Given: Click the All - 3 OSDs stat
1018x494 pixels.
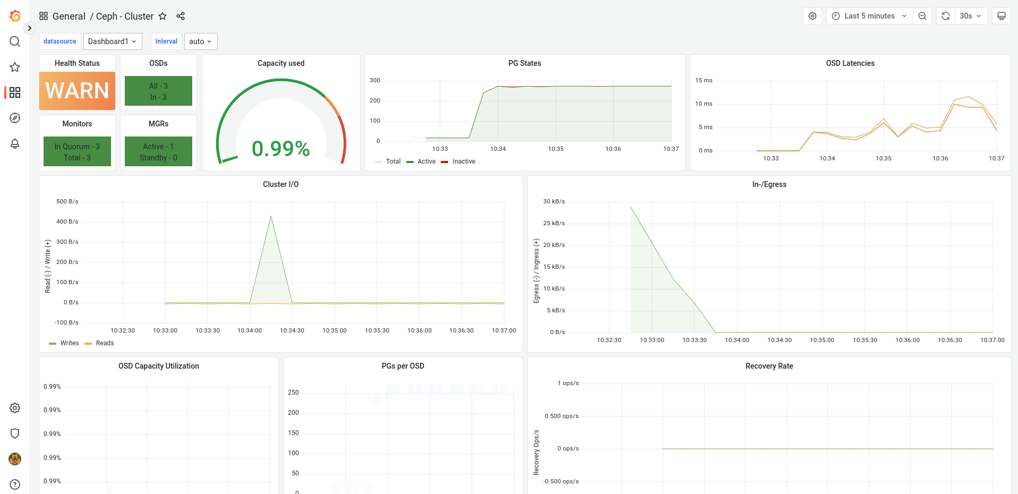Looking at the screenshot, I should [x=158, y=86].
